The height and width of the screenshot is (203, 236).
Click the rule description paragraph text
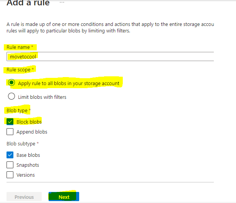click(107, 27)
